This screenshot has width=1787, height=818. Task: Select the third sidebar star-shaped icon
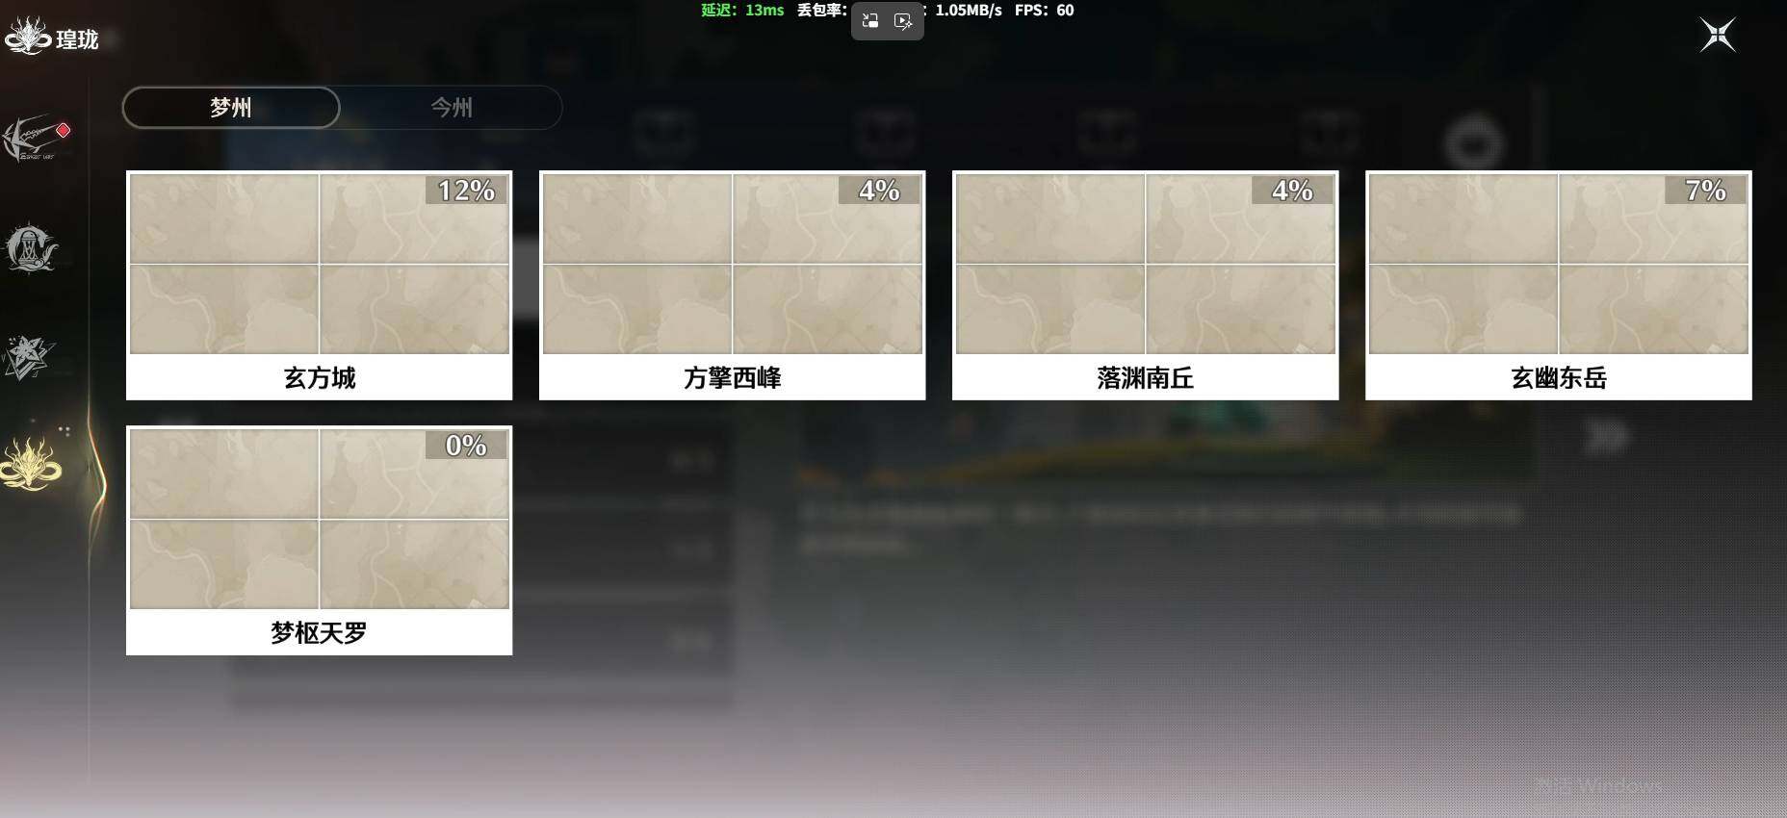[29, 357]
